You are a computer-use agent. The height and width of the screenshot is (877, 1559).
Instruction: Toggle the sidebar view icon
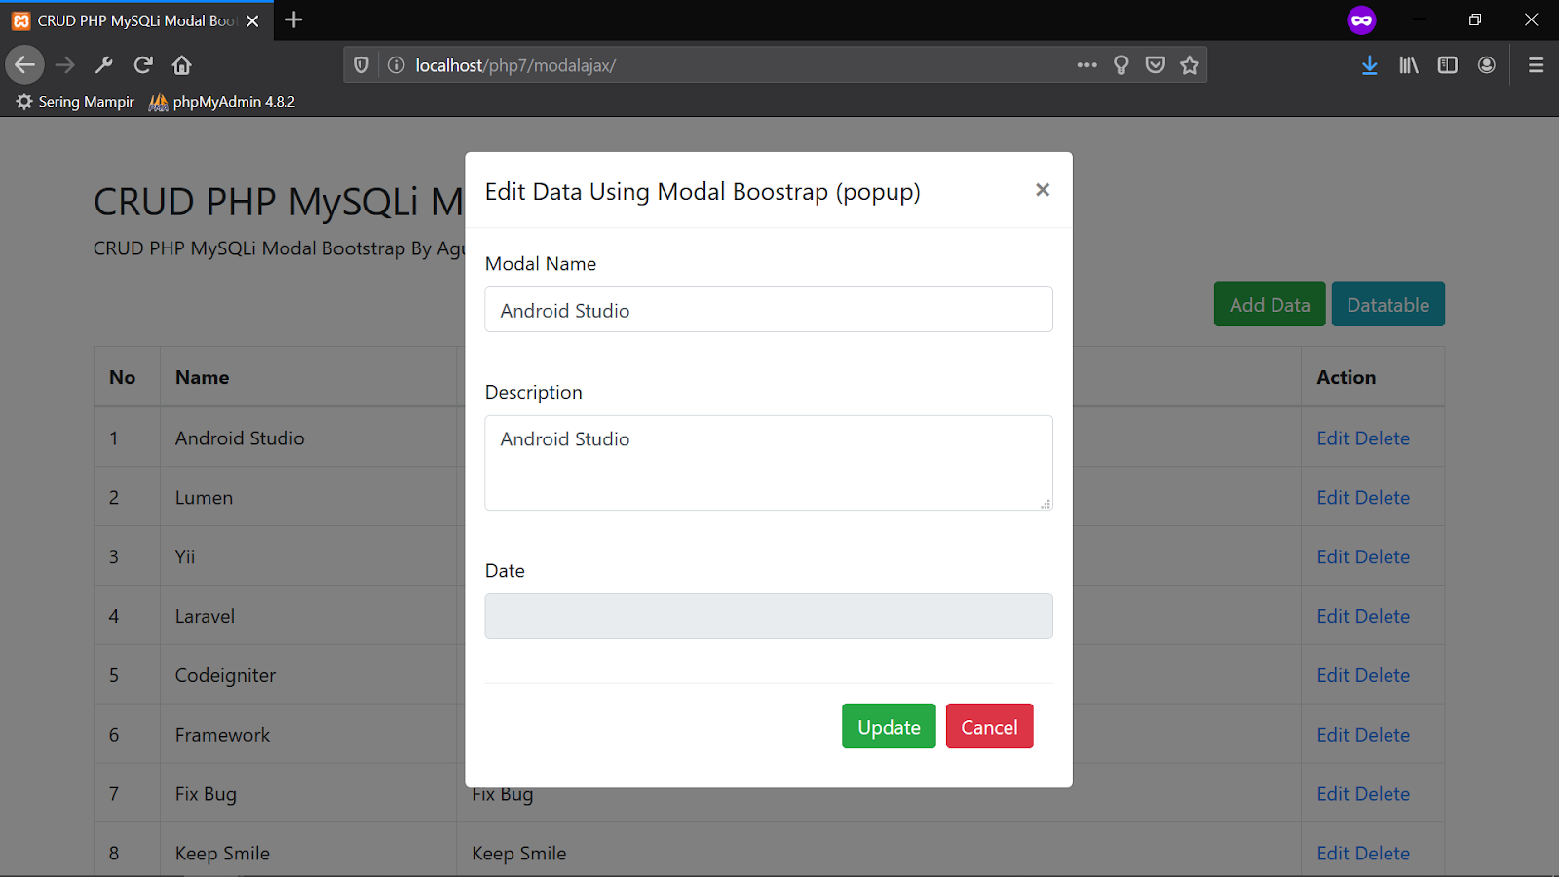pyautogui.click(x=1448, y=65)
